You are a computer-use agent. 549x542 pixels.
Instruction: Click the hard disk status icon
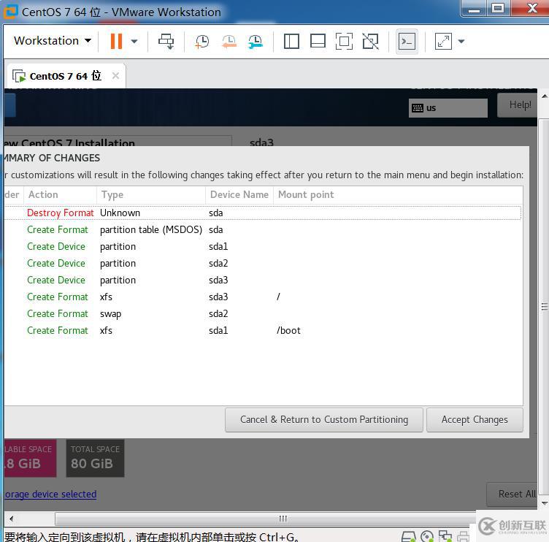coord(408,536)
